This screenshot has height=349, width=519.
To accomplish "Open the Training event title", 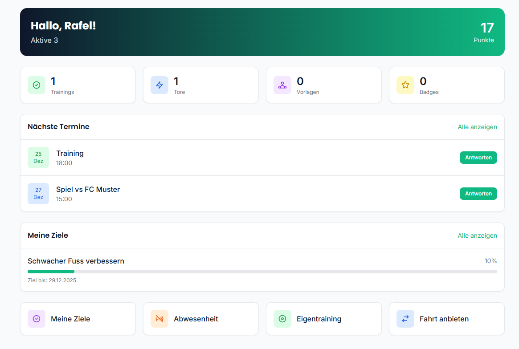I will 70,153.
